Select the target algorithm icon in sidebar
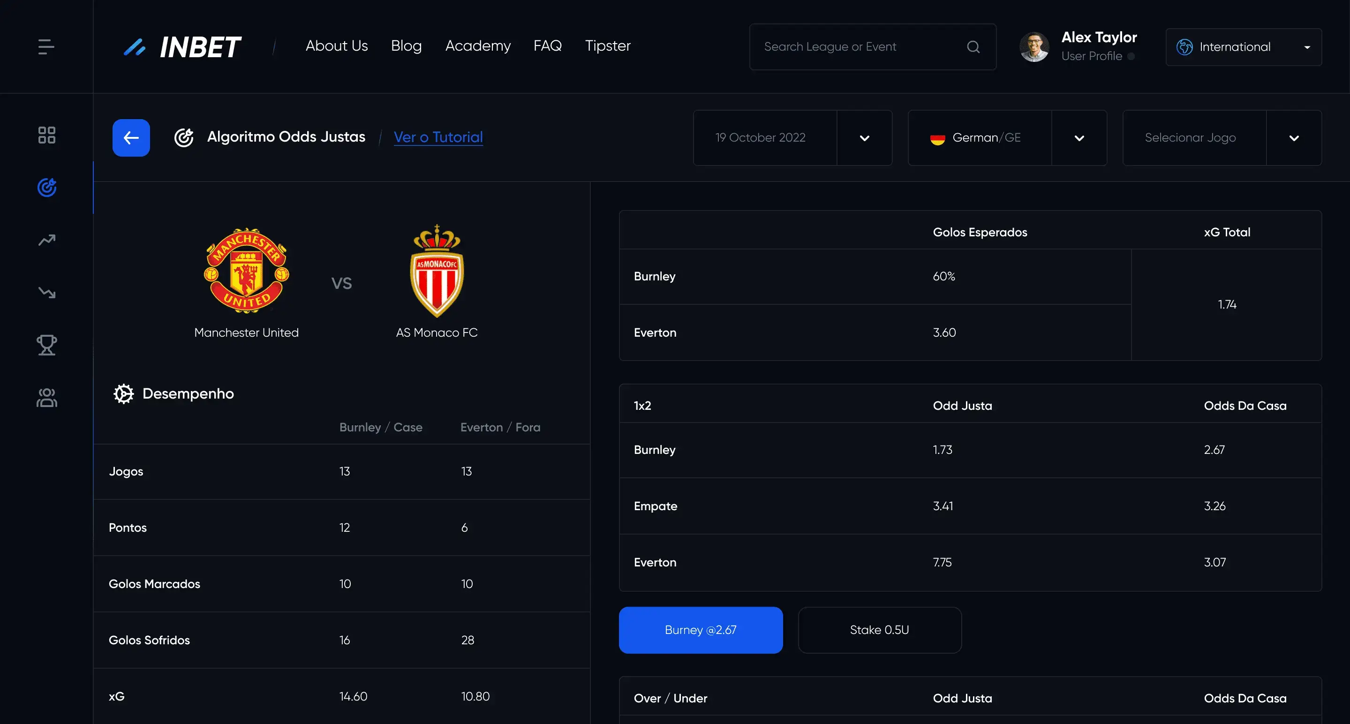Screen dimensions: 1350x724 tap(46, 188)
